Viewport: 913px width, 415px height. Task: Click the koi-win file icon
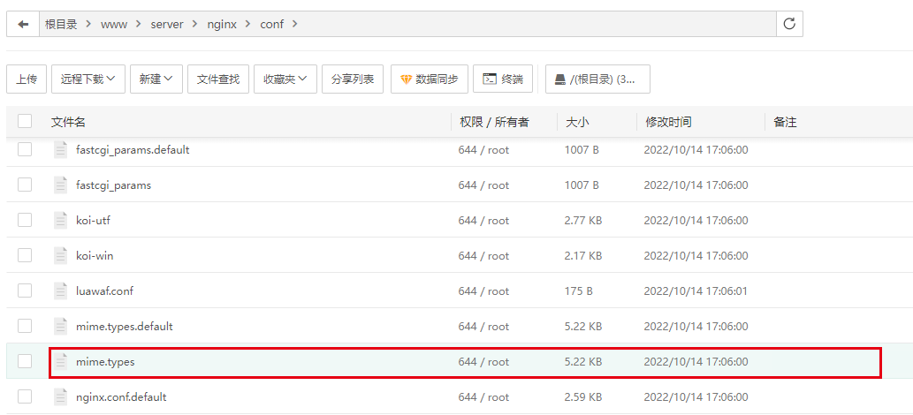61,255
